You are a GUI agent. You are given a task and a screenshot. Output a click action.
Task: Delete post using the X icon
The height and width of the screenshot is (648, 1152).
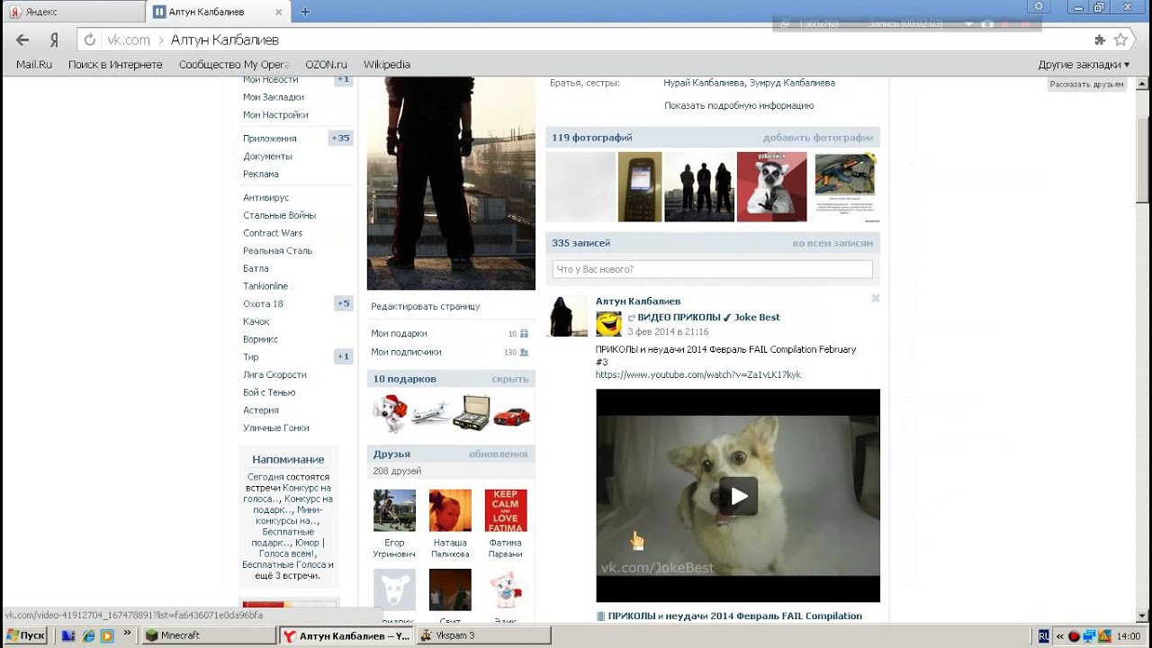875,298
